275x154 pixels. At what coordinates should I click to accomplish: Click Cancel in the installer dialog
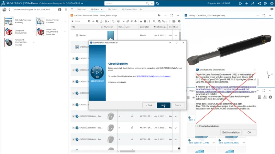pos(178,105)
